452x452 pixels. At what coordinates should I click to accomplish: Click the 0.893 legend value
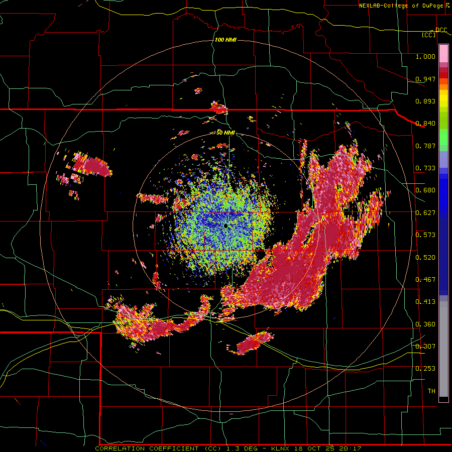coord(425,101)
